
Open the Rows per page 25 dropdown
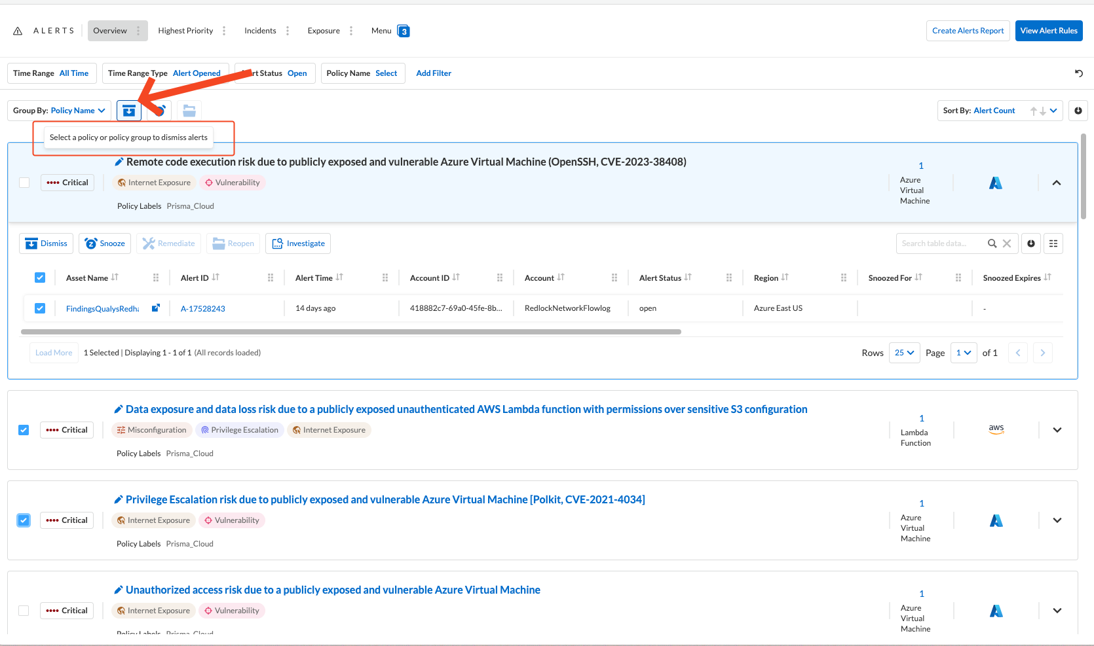pyautogui.click(x=904, y=353)
